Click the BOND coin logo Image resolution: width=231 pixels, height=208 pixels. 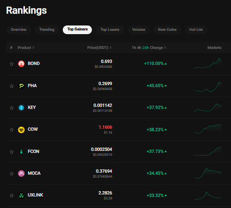[21, 64]
